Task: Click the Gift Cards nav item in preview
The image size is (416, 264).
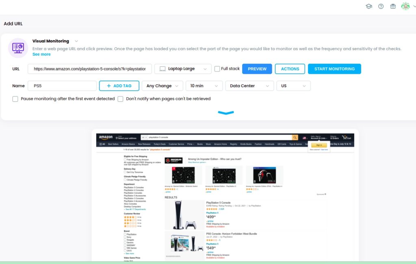Action: pos(282,144)
